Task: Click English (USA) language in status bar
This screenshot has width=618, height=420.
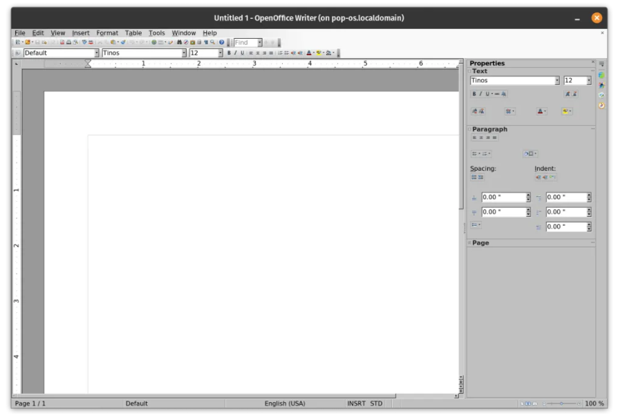Action: coord(285,403)
